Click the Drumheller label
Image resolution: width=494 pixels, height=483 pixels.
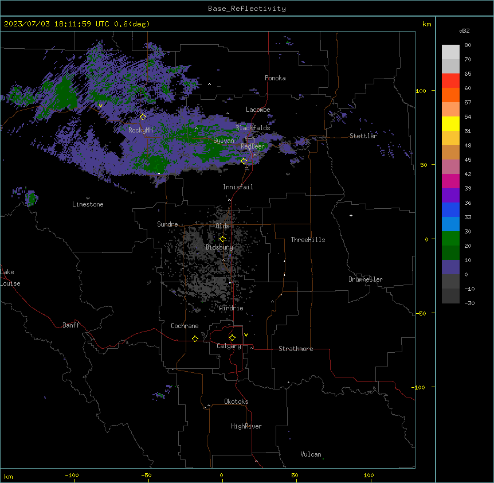pos(366,279)
